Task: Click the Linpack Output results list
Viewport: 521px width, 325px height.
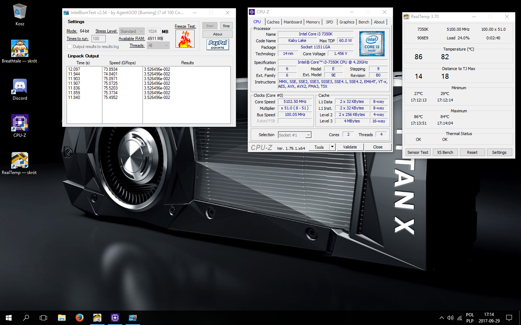Action: coord(149,95)
